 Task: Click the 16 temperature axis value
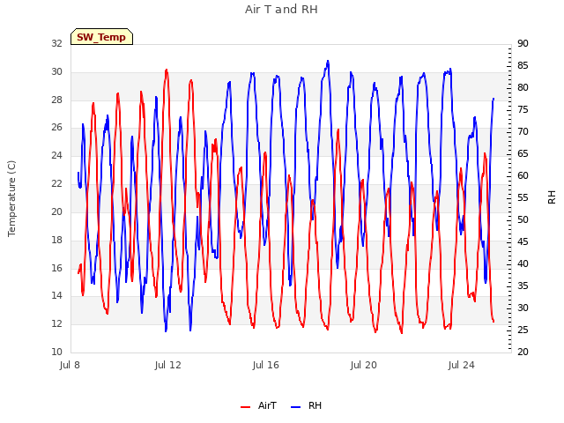coord(56,268)
